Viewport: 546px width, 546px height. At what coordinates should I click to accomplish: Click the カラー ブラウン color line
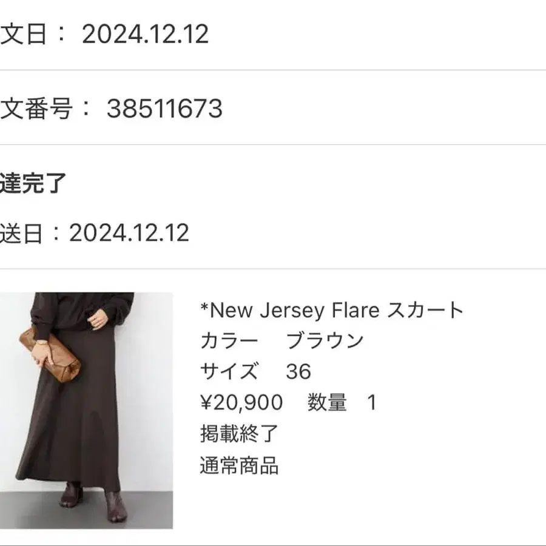point(281,340)
